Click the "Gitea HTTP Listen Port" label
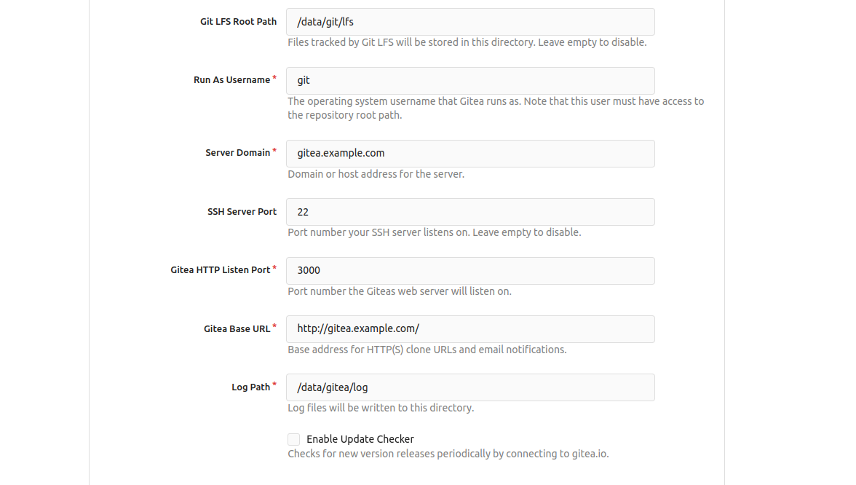 220,270
